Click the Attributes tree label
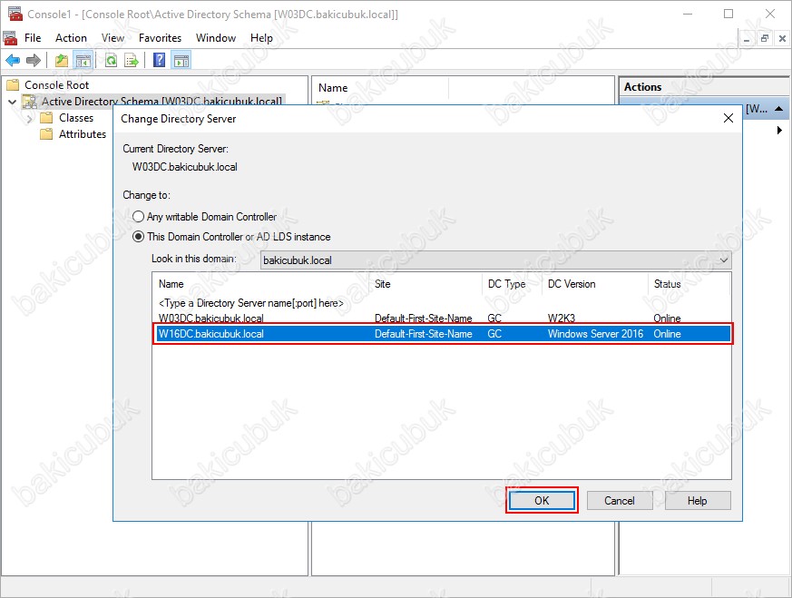Screen dimensions: 792x598 tap(83, 133)
